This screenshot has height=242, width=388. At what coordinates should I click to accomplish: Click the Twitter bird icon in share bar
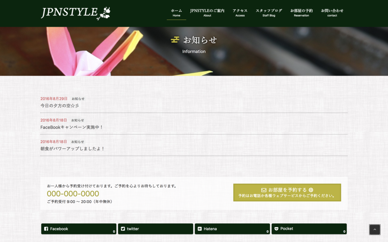[x=123, y=229]
